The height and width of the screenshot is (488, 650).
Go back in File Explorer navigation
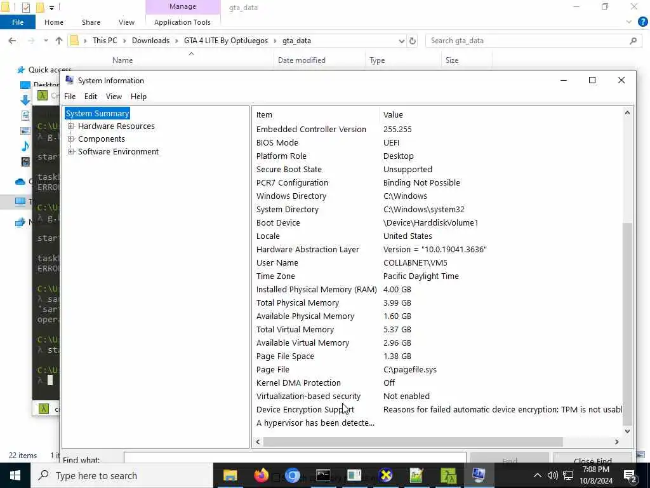(12, 41)
